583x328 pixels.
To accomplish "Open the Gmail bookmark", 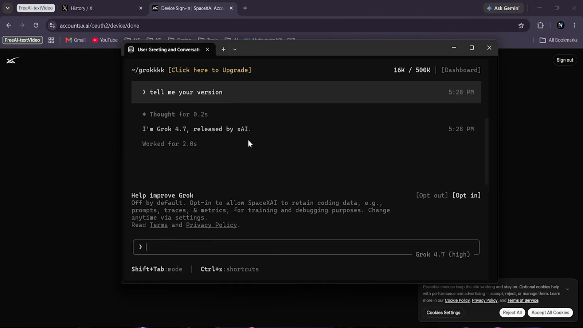I will pyautogui.click(x=75, y=40).
